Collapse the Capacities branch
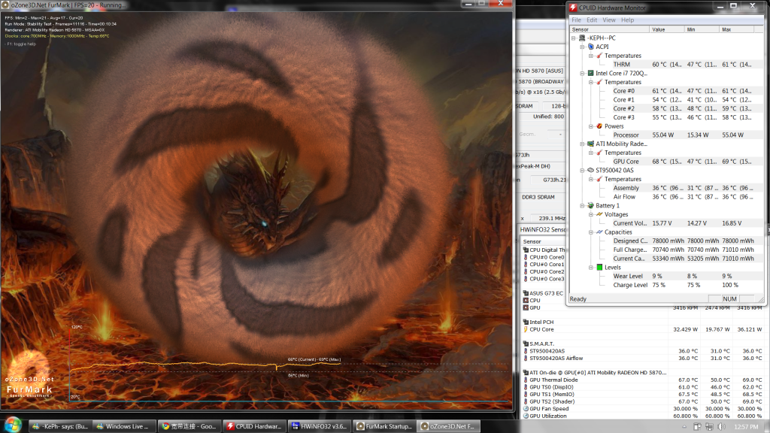The image size is (770, 433). click(x=591, y=232)
